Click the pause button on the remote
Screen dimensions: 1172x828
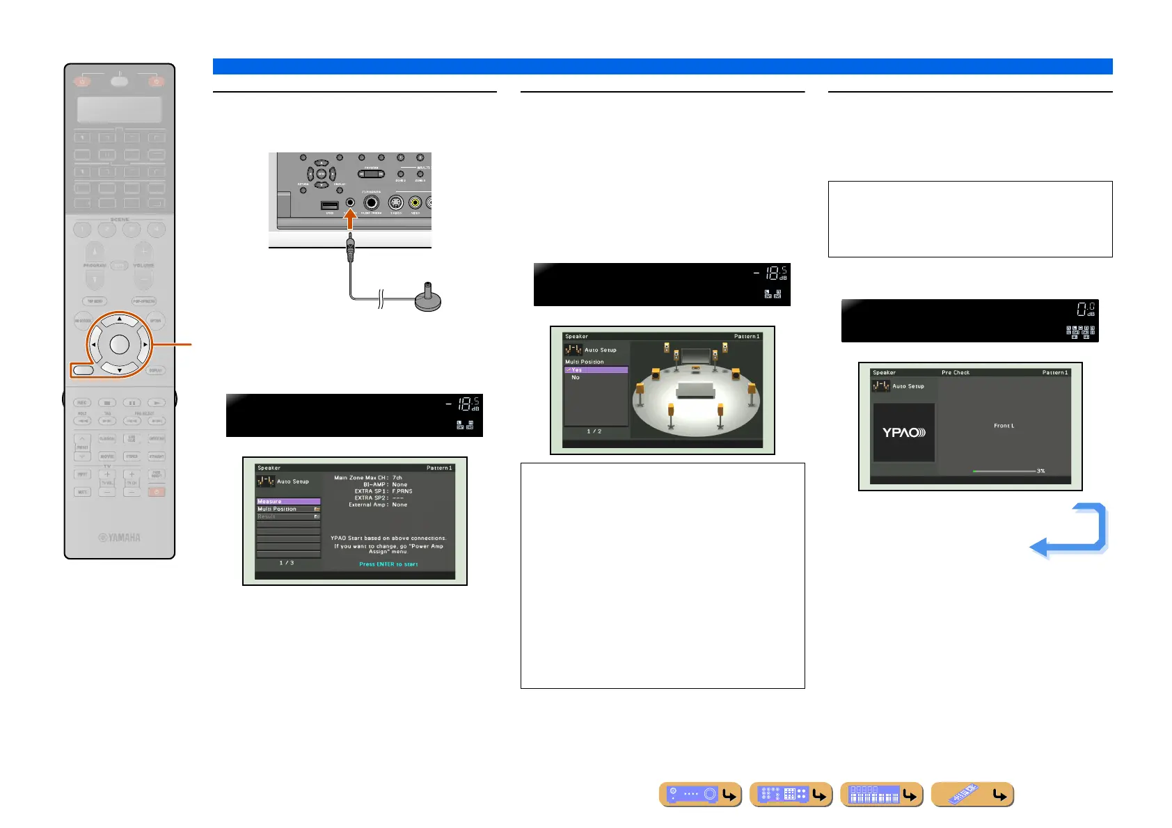[132, 403]
